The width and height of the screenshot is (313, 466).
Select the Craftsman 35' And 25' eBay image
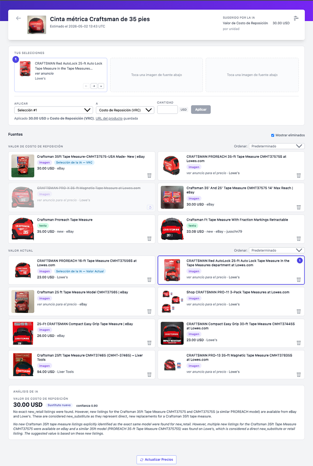click(x=172, y=197)
